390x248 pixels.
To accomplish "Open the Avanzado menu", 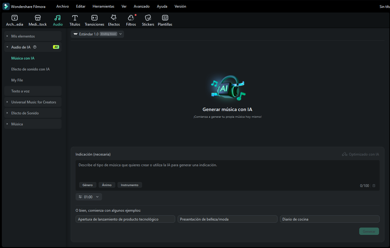I will click(x=142, y=6).
